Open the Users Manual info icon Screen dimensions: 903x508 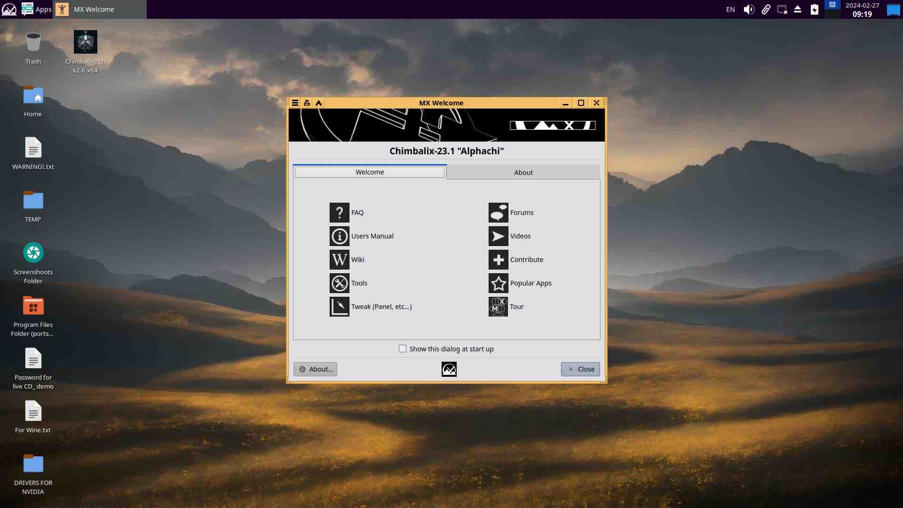(339, 236)
